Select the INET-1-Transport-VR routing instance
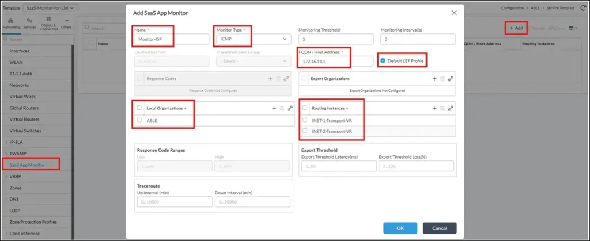The width and height of the screenshot is (590, 241). point(305,120)
